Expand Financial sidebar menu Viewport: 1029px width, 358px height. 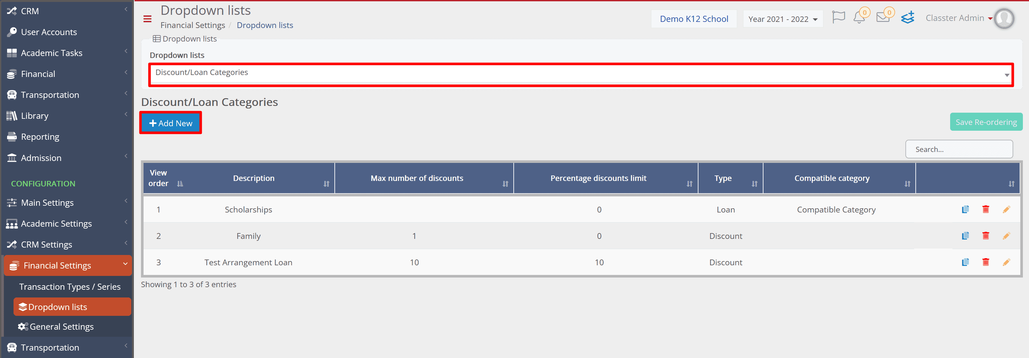(66, 74)
